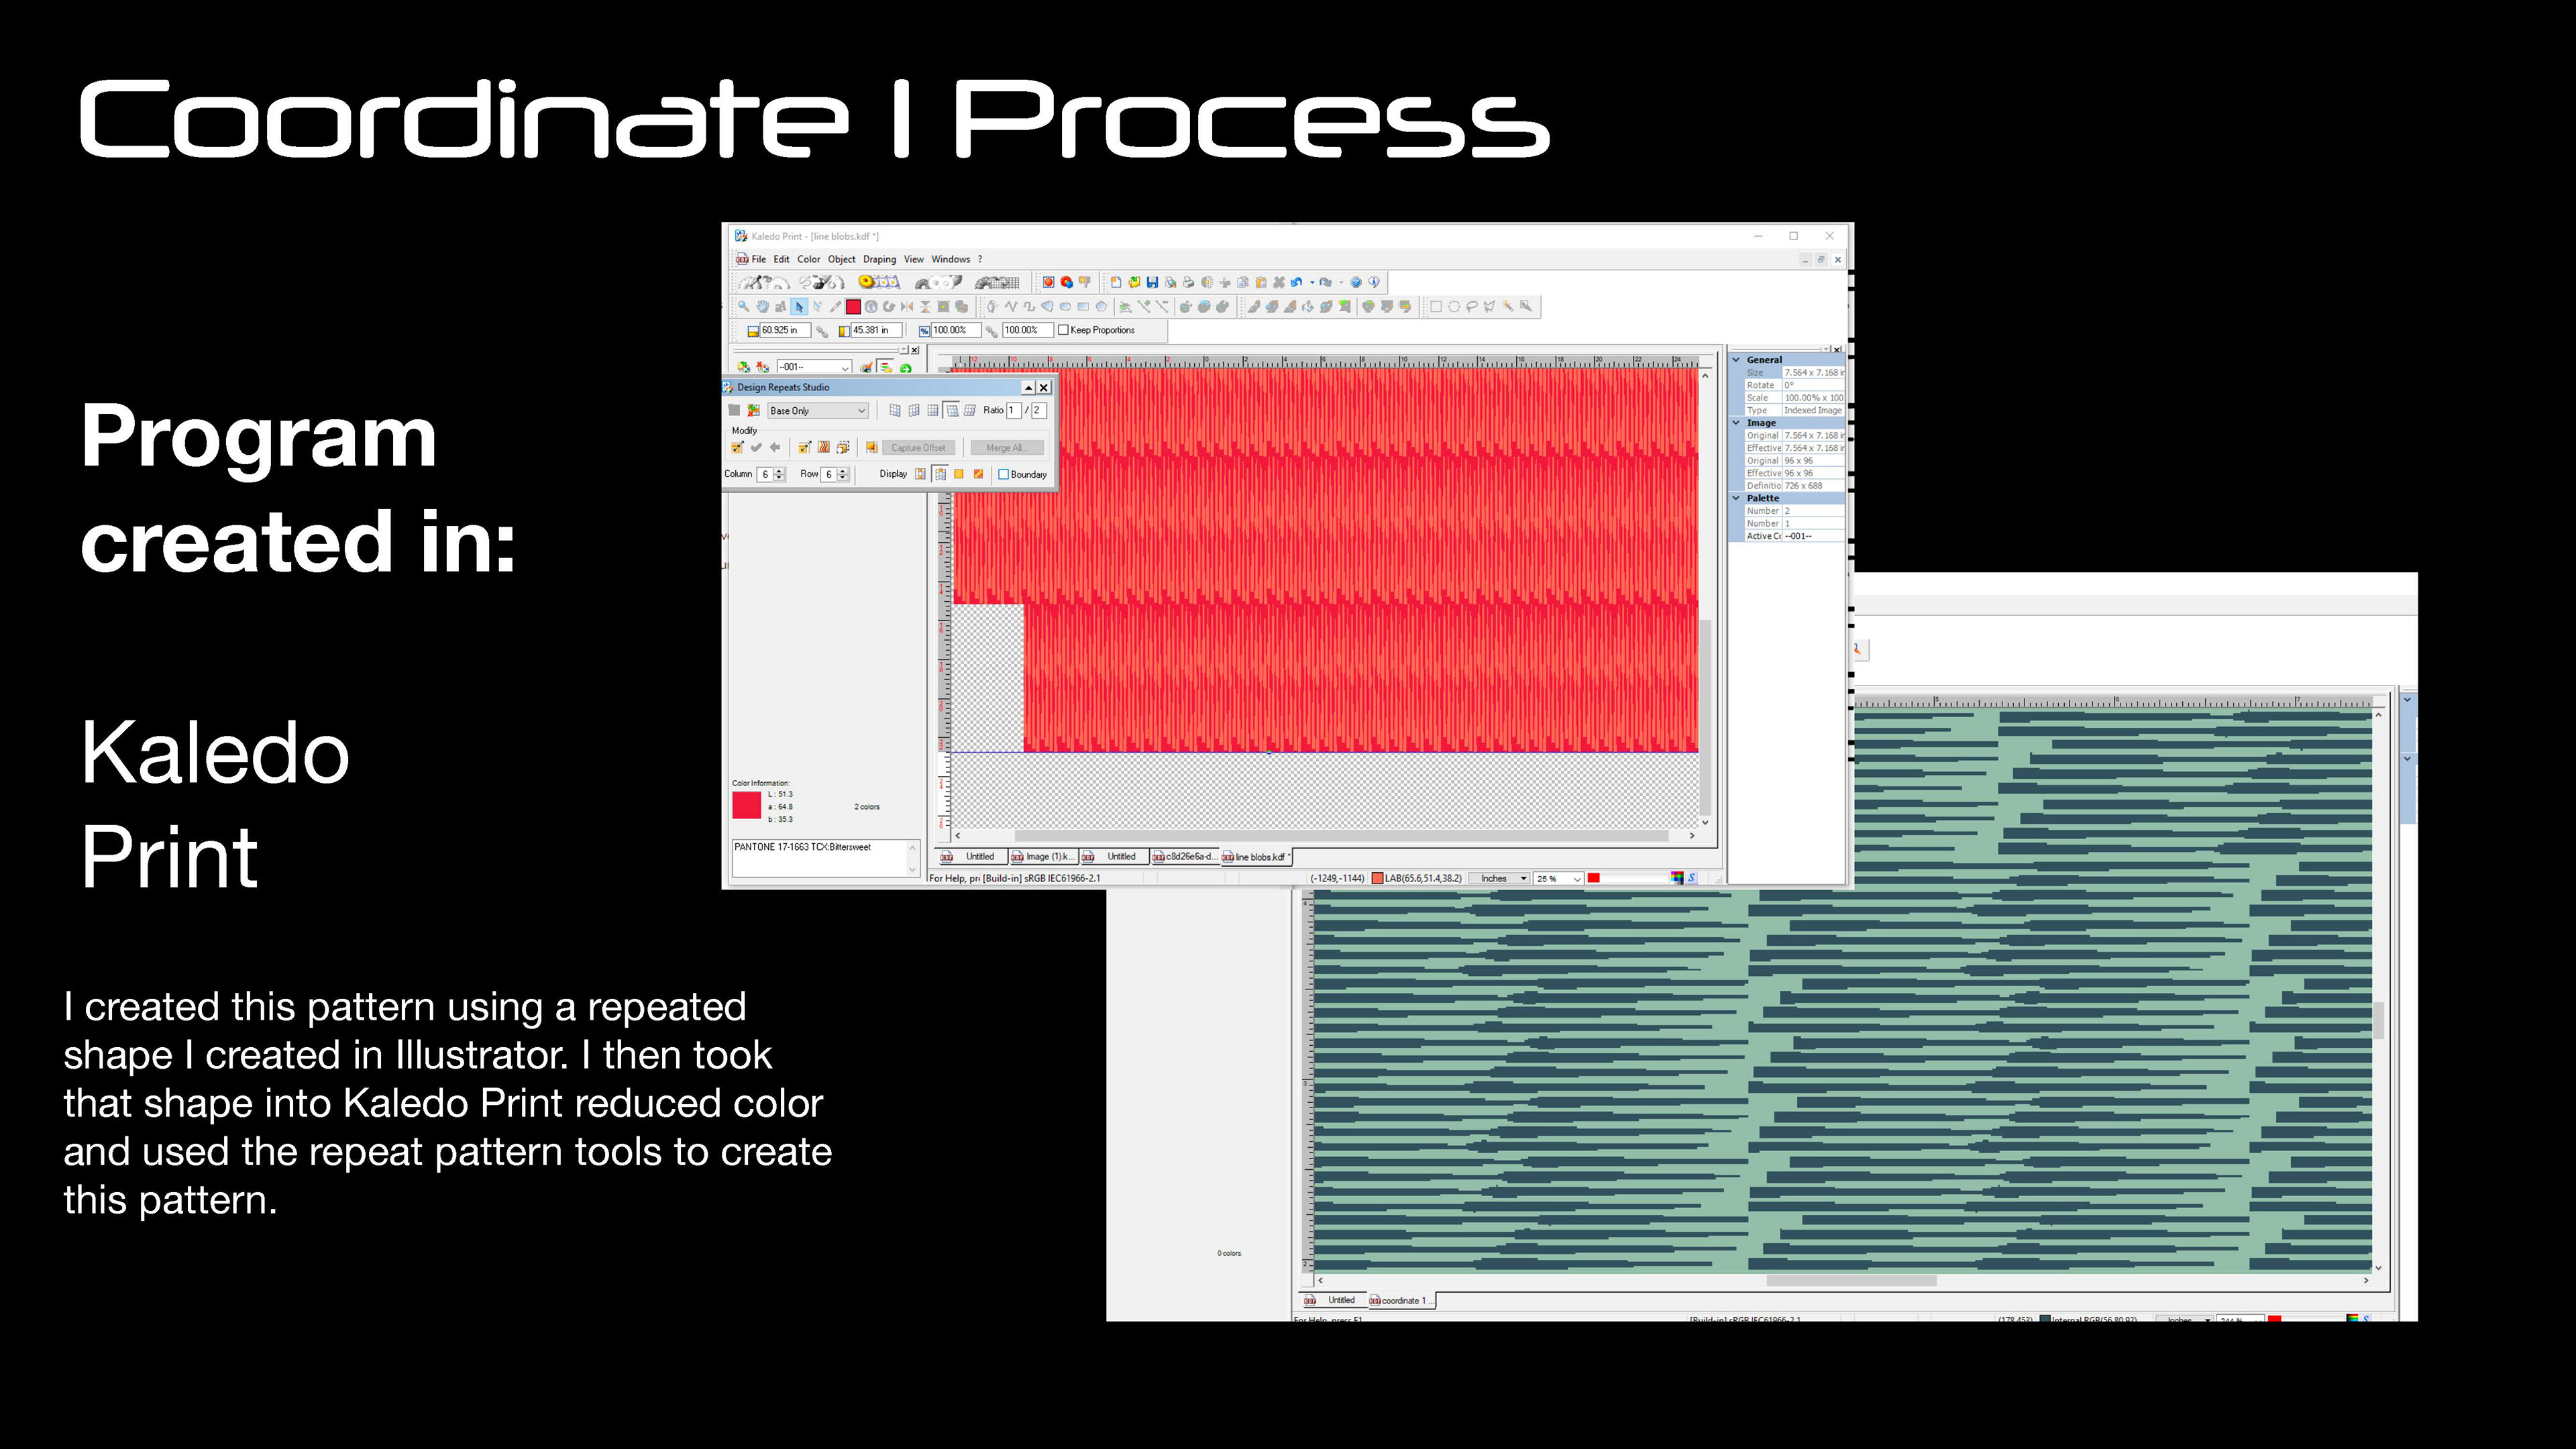The height and width of the screenshot is (1449, 2576).
Task: Click the undo arrow icon
Action: pos(1296,283)
